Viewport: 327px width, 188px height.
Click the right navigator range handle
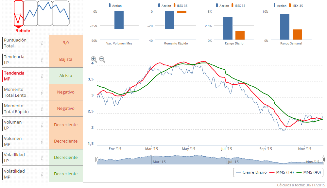click(x=323, y=160)
